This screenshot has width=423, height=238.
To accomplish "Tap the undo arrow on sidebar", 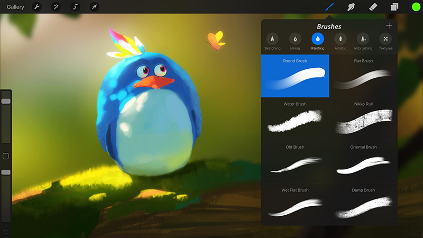I will point(6,232).
